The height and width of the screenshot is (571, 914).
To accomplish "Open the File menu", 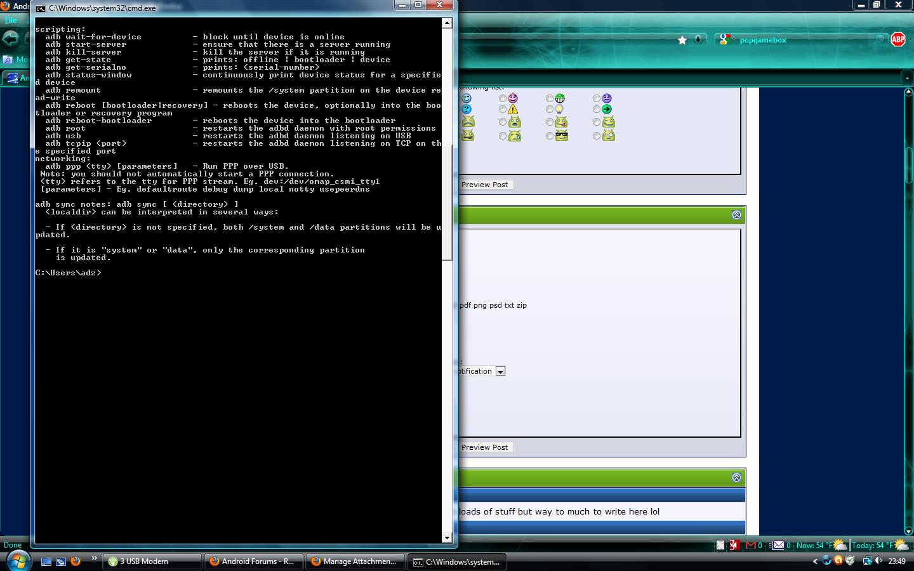I will coord(11,20).
